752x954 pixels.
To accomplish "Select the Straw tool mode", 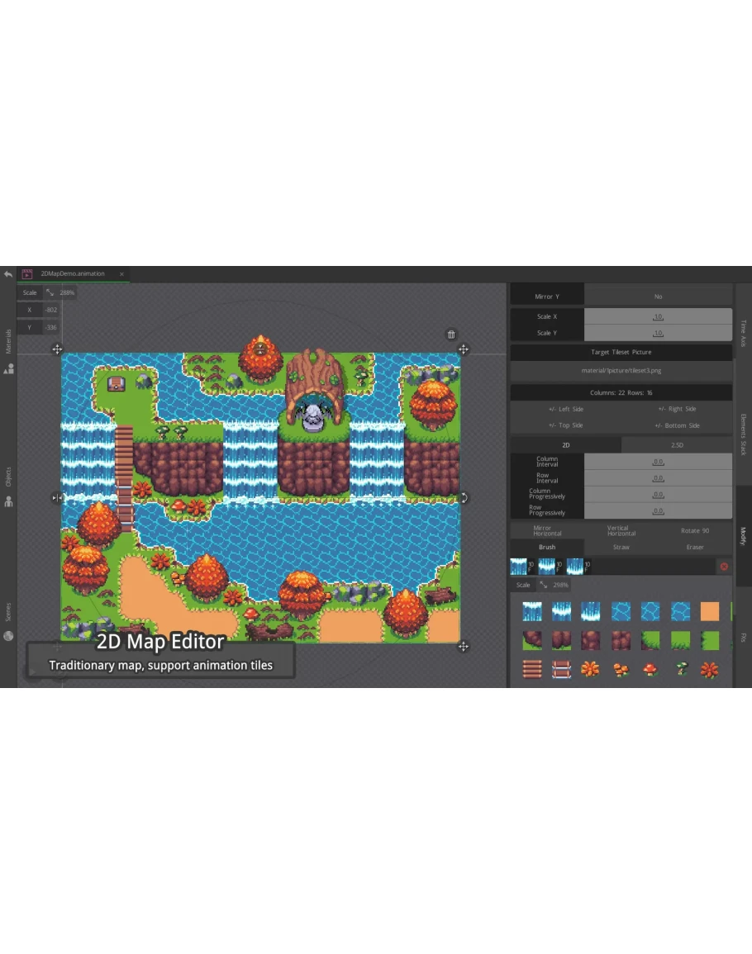I will point(621,548).
